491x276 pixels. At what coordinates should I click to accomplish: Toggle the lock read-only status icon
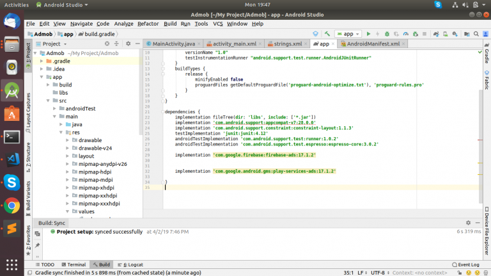click(459, 273)
